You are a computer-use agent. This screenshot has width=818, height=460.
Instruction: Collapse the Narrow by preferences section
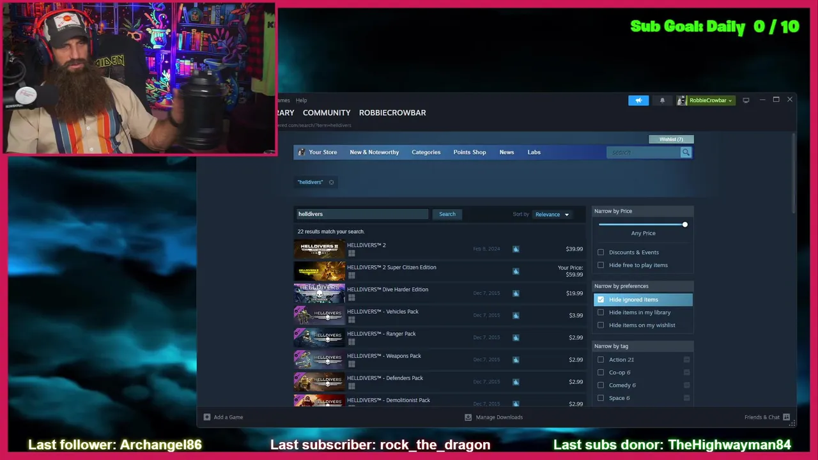click(x=643, y=286)
